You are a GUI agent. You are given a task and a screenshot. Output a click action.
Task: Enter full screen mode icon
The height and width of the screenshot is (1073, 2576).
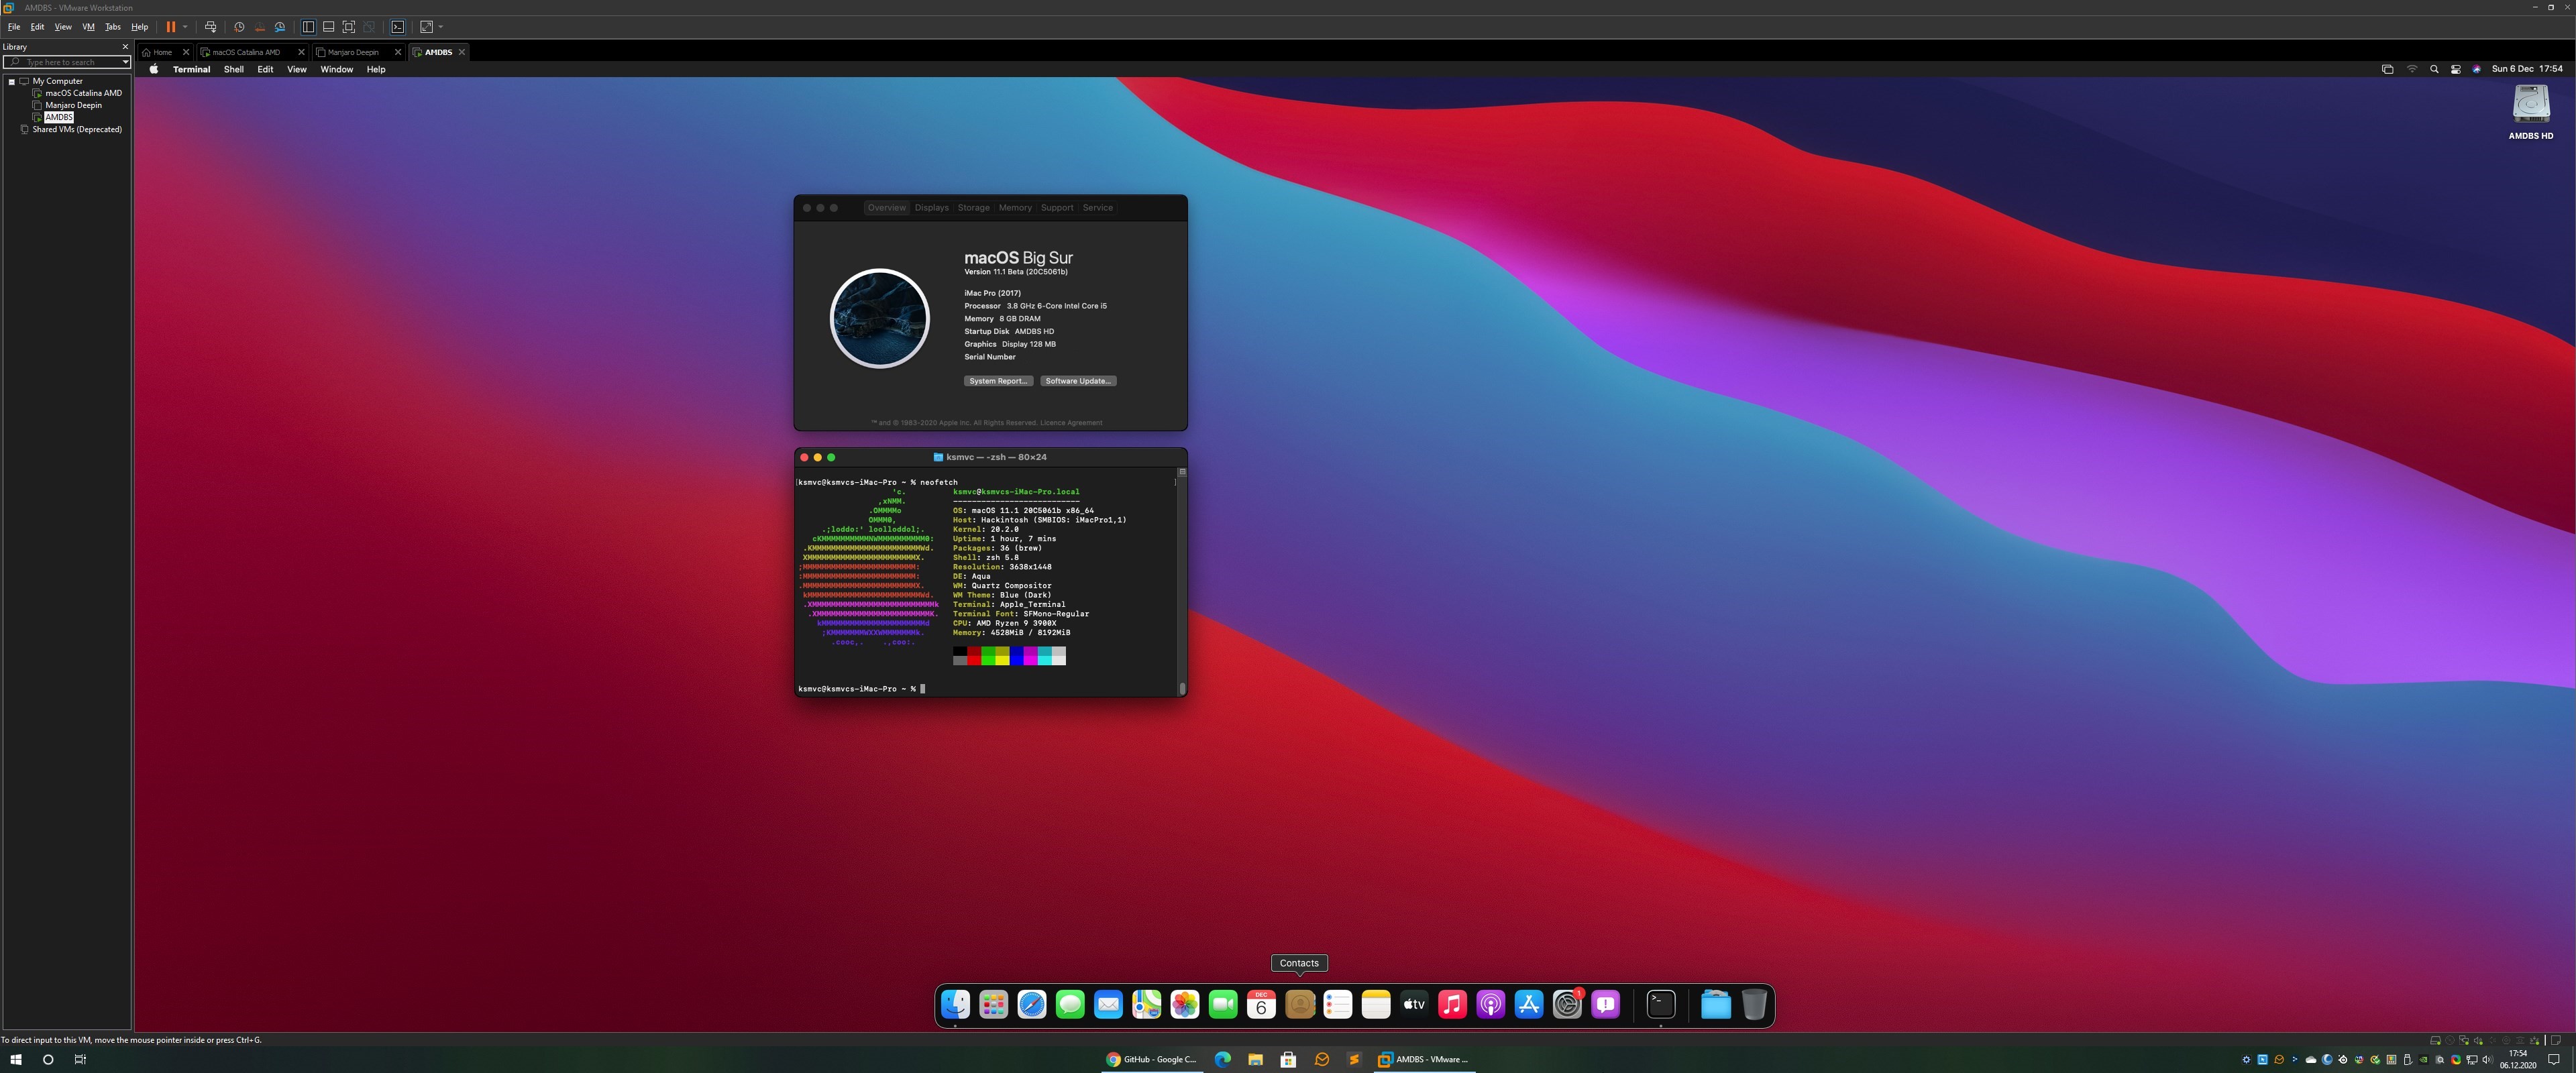point(349,27)
